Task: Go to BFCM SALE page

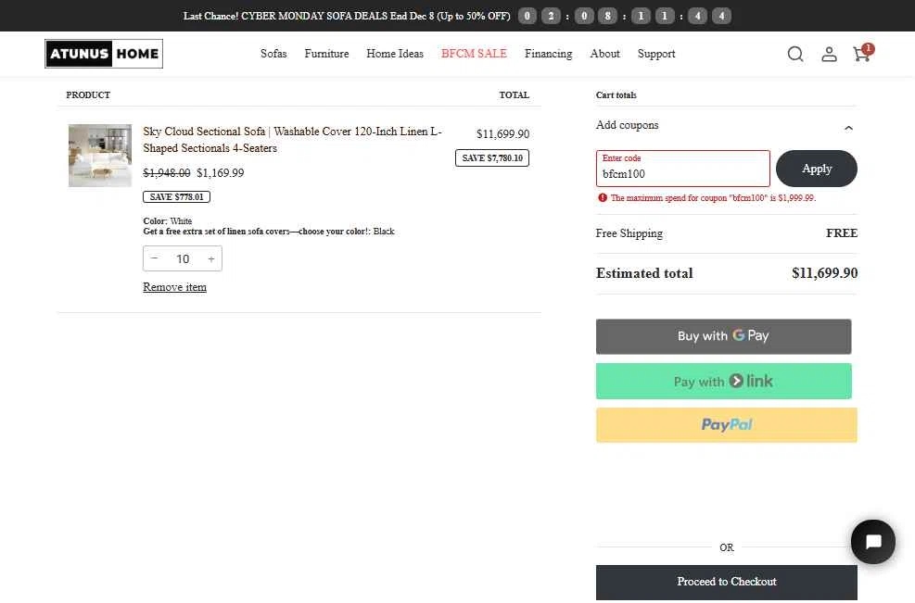Action: (474, 54)
